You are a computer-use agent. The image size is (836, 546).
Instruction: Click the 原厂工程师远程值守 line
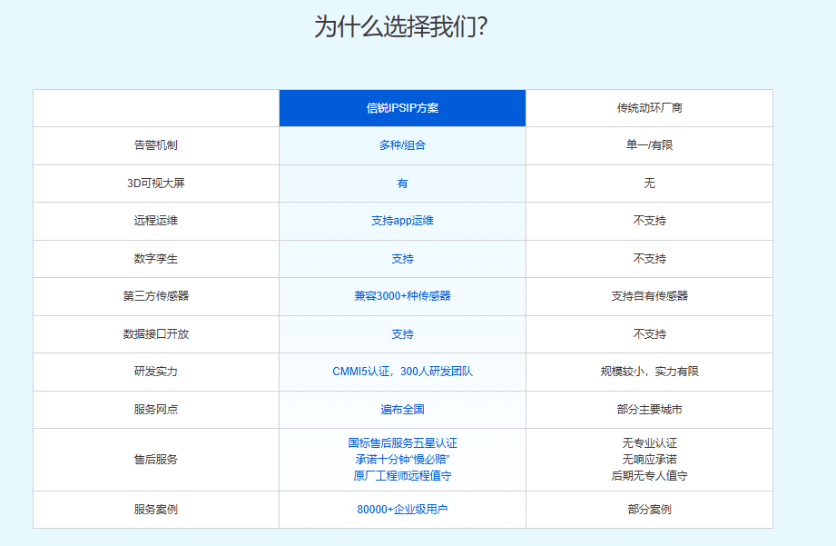(402, 475)
